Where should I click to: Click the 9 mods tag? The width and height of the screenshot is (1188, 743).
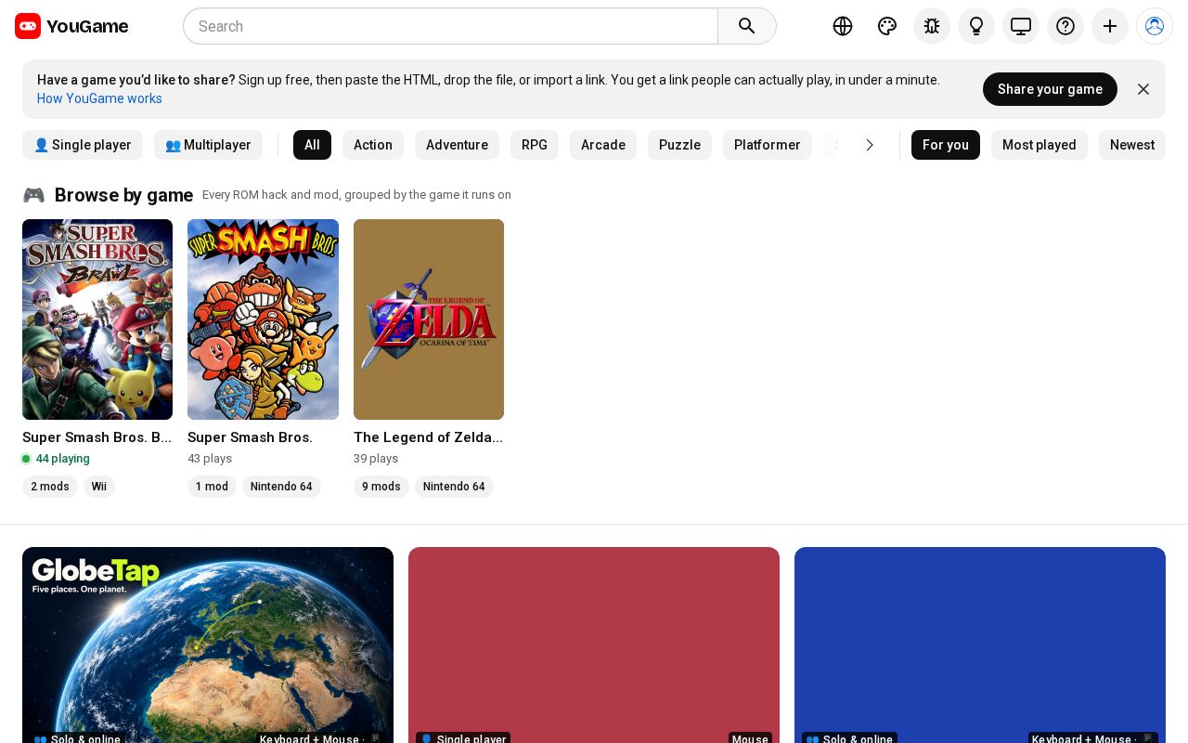click(x=381, y=487)
